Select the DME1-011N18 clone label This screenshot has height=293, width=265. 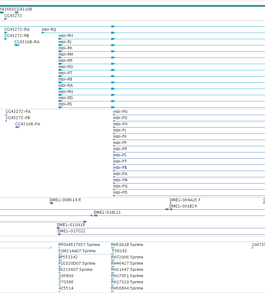71,225
